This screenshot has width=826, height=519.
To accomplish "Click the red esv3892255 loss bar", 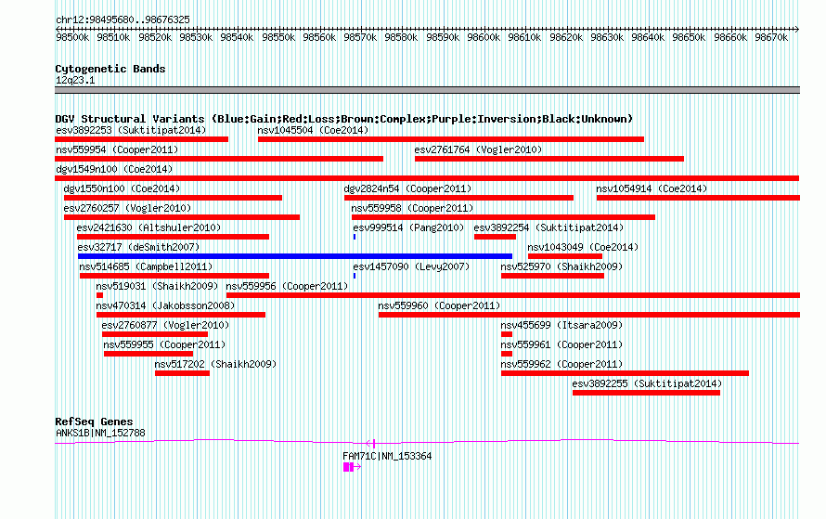I will click(646, 393).
